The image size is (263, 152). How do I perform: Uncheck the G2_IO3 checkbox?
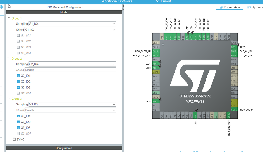18,87
